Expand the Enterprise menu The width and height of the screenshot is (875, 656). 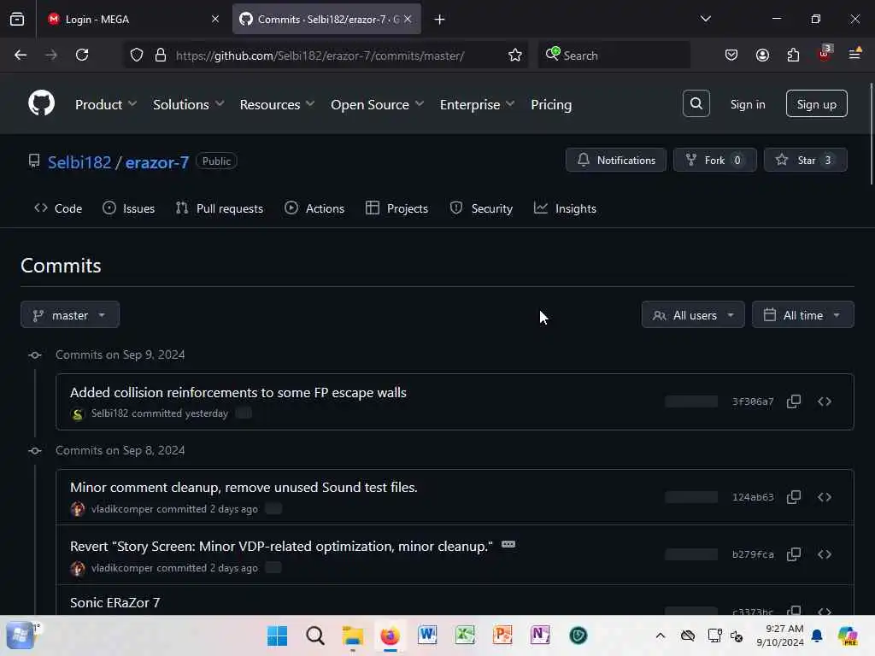click(477, 104)
